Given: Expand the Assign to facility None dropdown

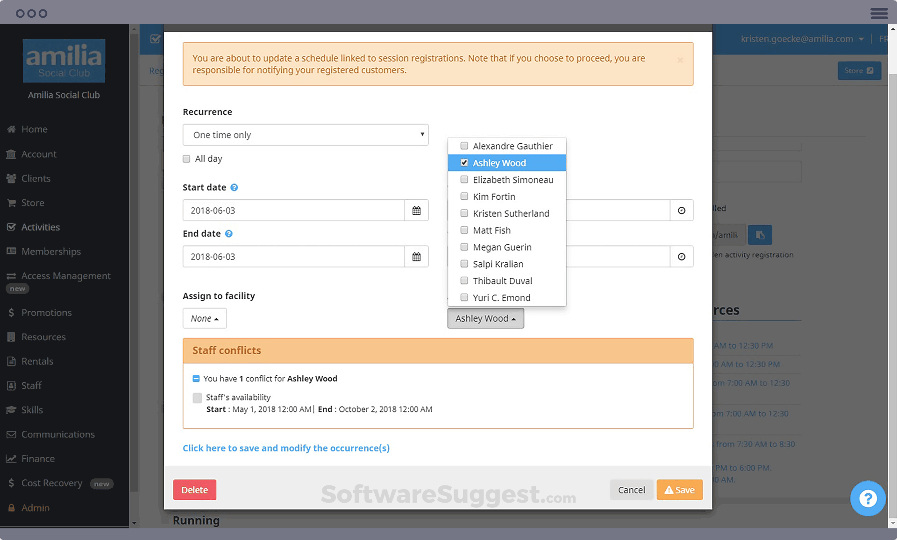Looking at the screenshot, I should click(205, 318).
